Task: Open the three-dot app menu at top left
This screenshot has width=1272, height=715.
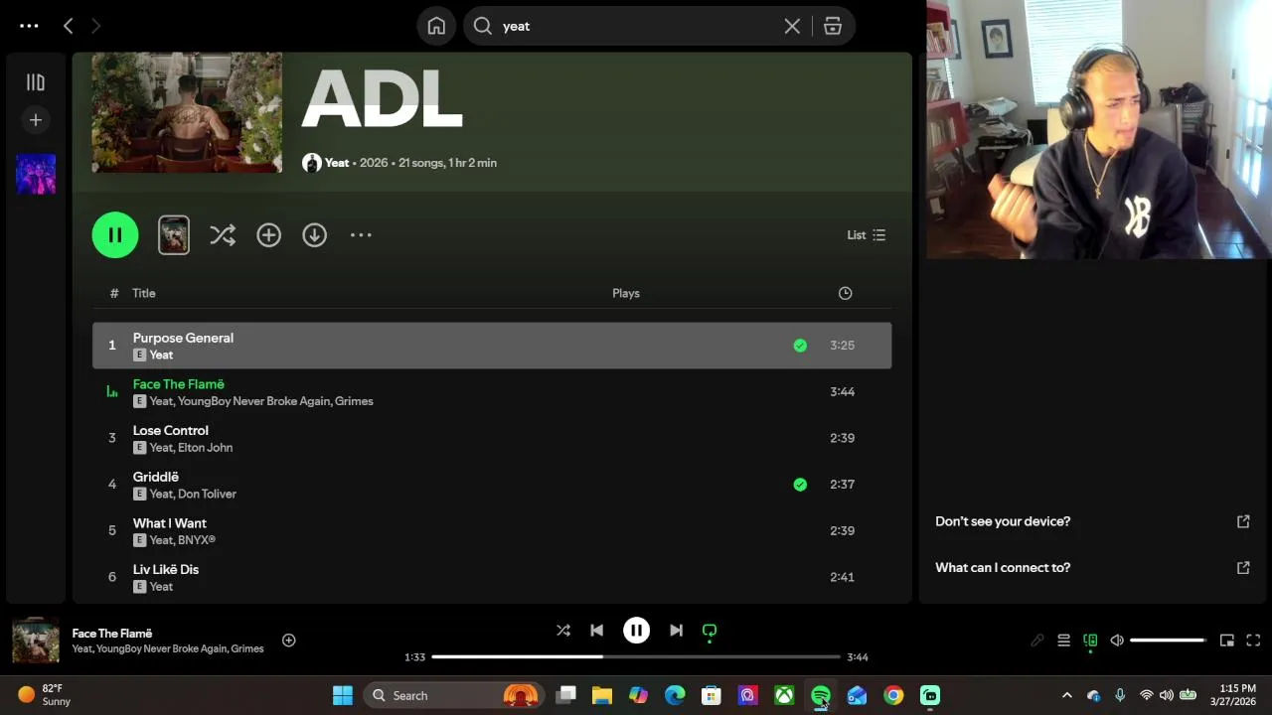Action: pos(29,26)
